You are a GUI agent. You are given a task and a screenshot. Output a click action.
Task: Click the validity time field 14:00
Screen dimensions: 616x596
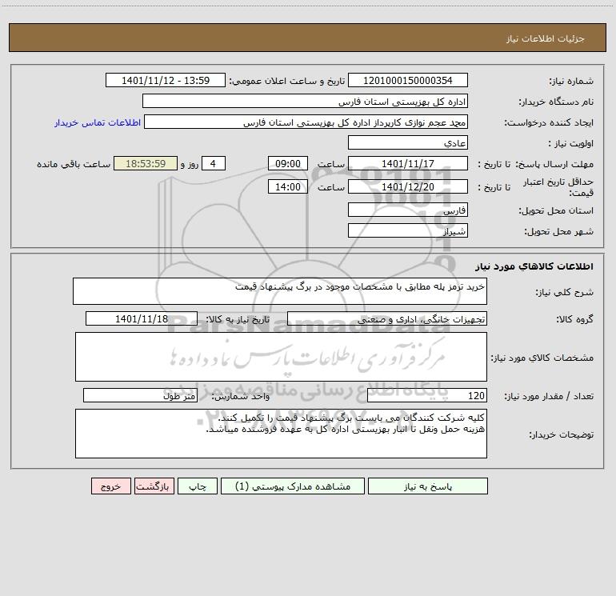coord(287,186)
